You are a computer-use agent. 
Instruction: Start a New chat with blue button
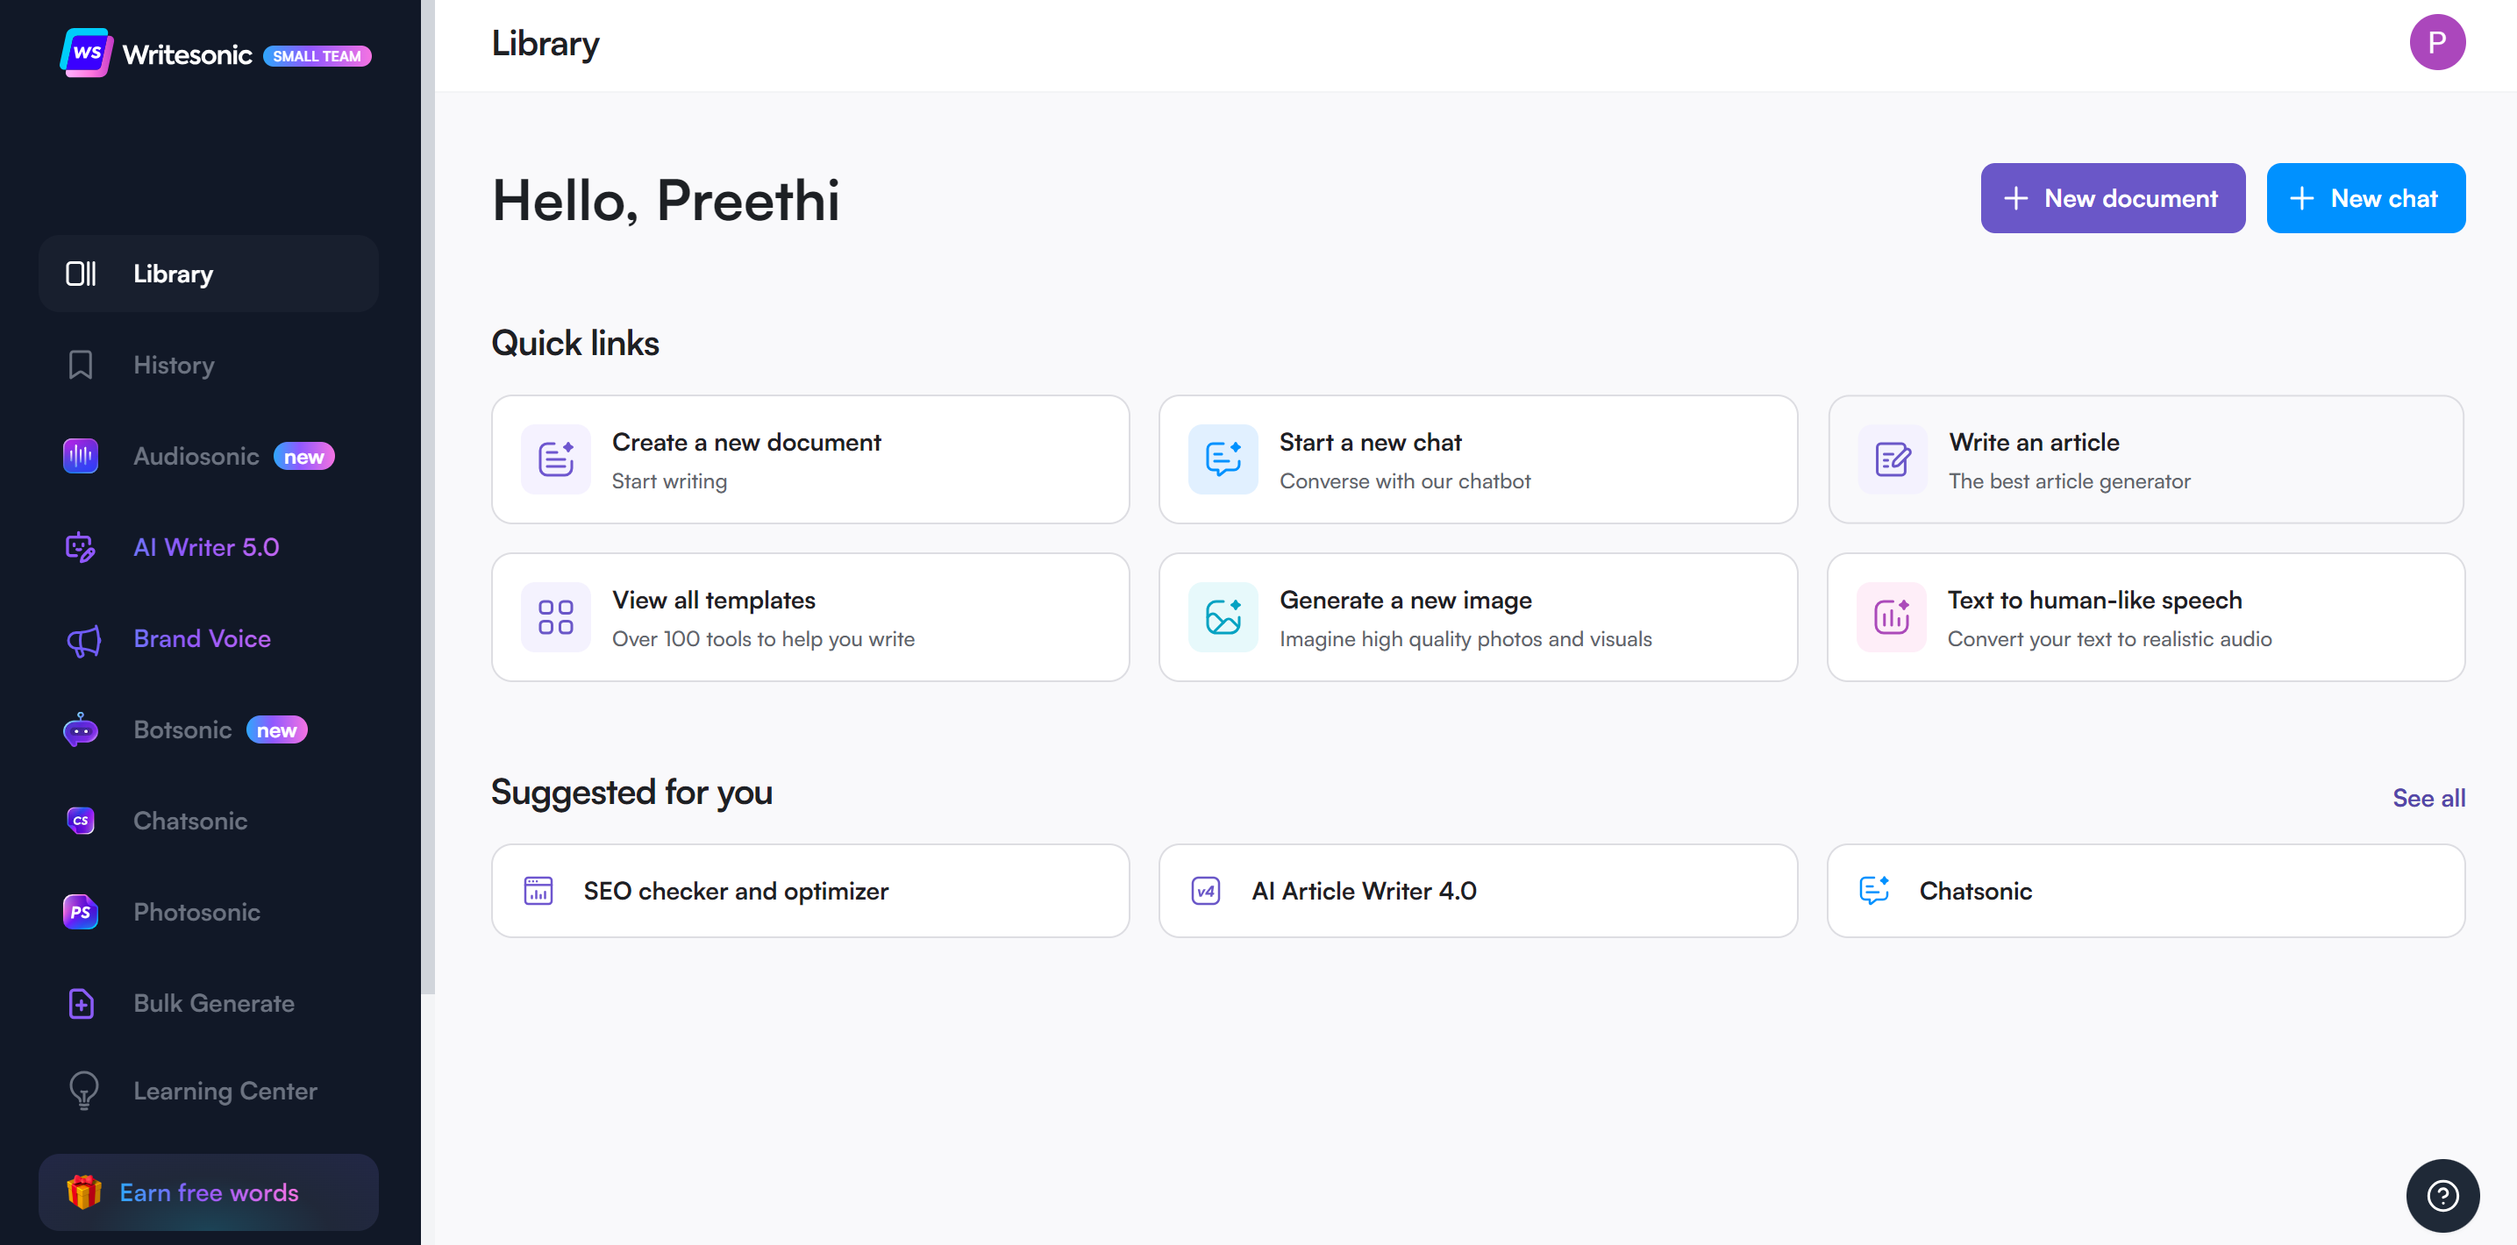click(2364, 198)
